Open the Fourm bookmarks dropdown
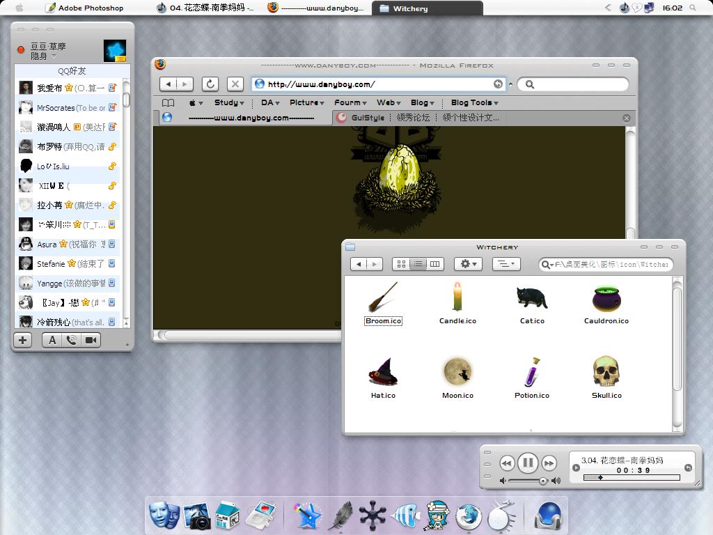This screenshot has width=713, height=535. click(350, 103)
